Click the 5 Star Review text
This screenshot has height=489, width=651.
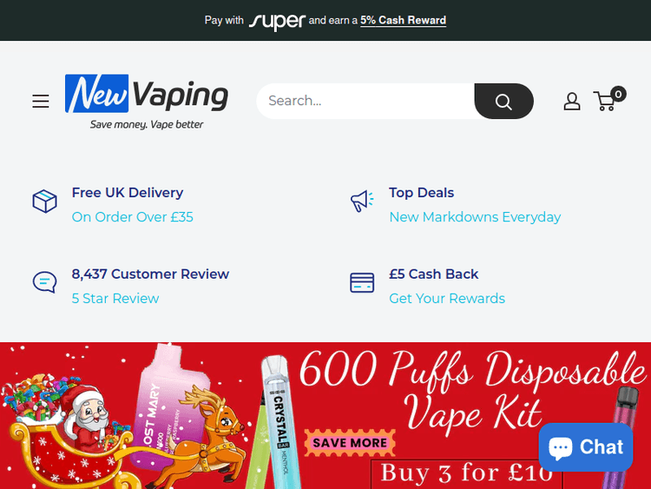click(115, 298)
